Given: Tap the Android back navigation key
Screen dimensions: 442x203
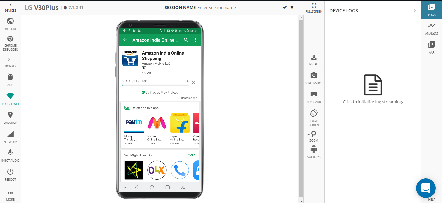Looking at the screenshot, I should click(137, 187).
